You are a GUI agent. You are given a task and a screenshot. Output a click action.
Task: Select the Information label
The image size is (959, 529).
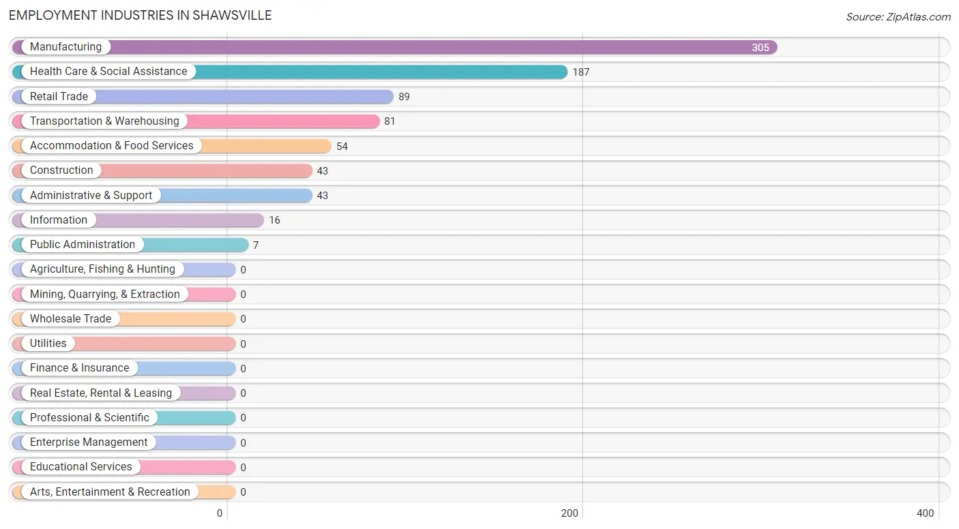[59, 220]
